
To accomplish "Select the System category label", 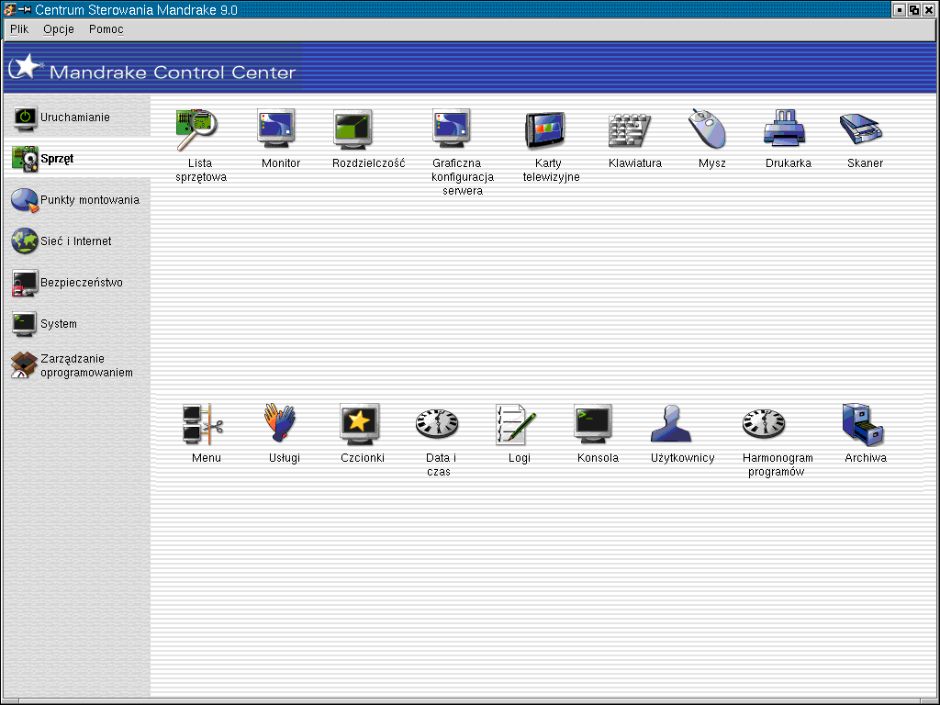I will point(59,324).
